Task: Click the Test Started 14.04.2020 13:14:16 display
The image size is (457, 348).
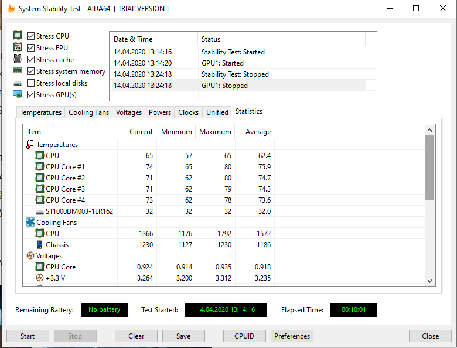Action: click(x=226, y=309)
